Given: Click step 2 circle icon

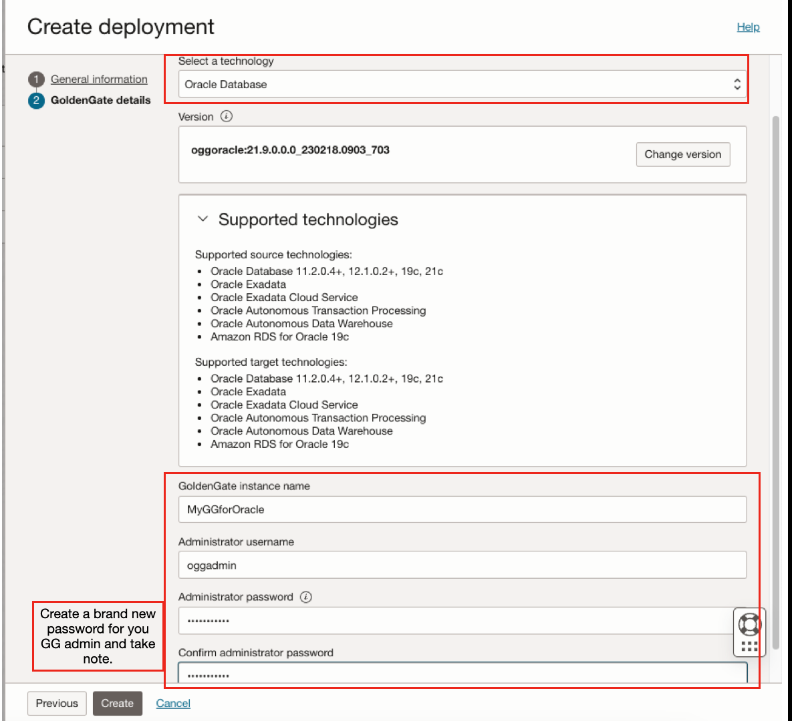Looking at the screenshot, I should coord(36,100).
